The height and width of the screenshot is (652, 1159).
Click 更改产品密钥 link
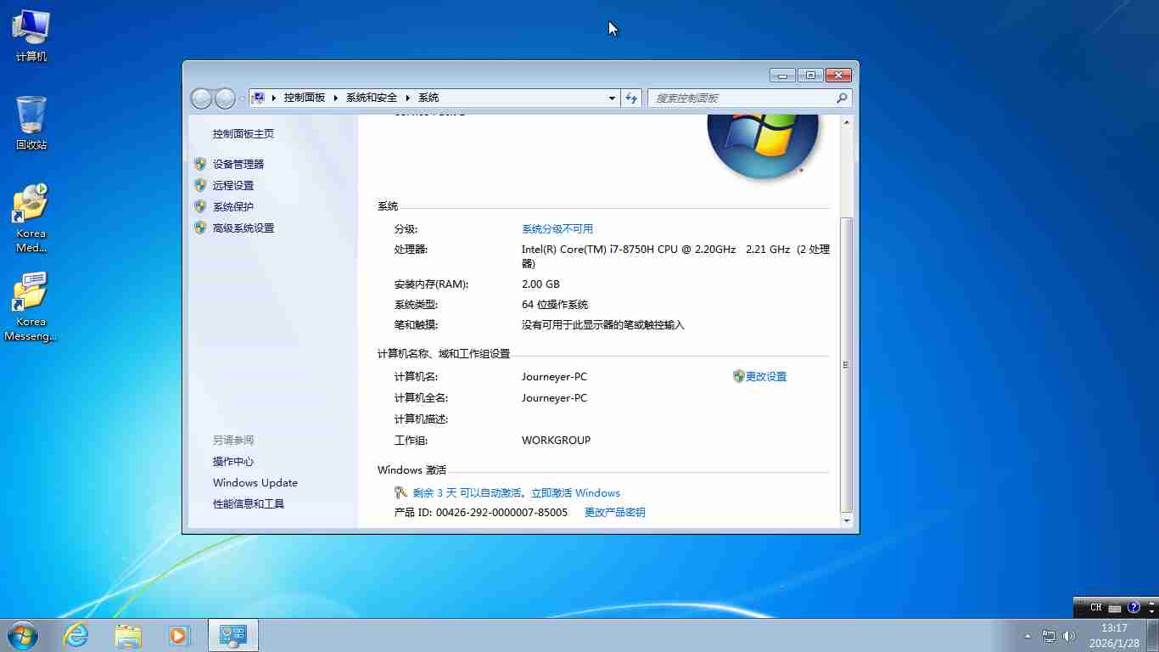(x=614, y=512)
